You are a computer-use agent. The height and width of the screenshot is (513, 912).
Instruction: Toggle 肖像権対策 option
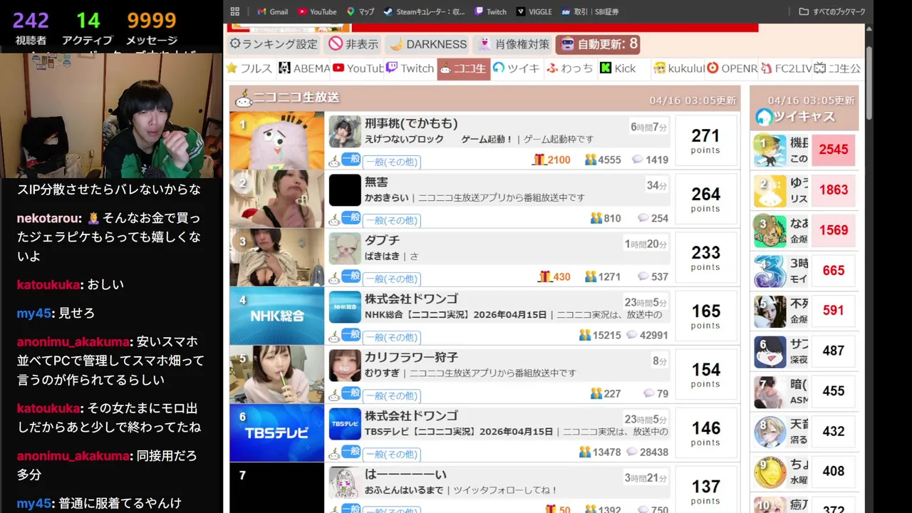514,44
